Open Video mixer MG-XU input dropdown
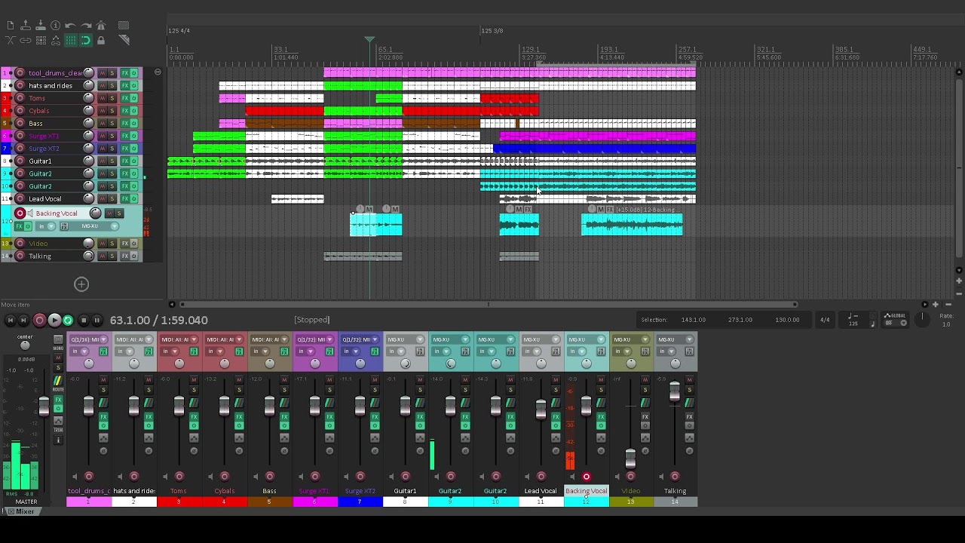This screenshot has width=965, height=543. point(632,339)
